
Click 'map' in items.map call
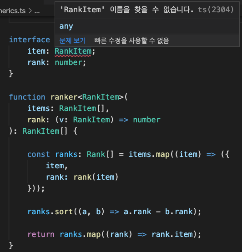click(162, 154)
